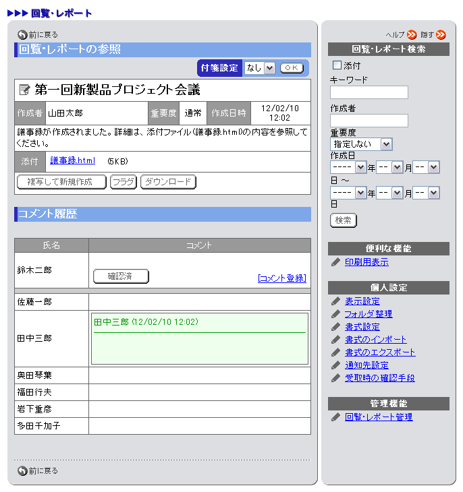
Task: Click the 作成者 search input field
Action: (x=369, y=121)
